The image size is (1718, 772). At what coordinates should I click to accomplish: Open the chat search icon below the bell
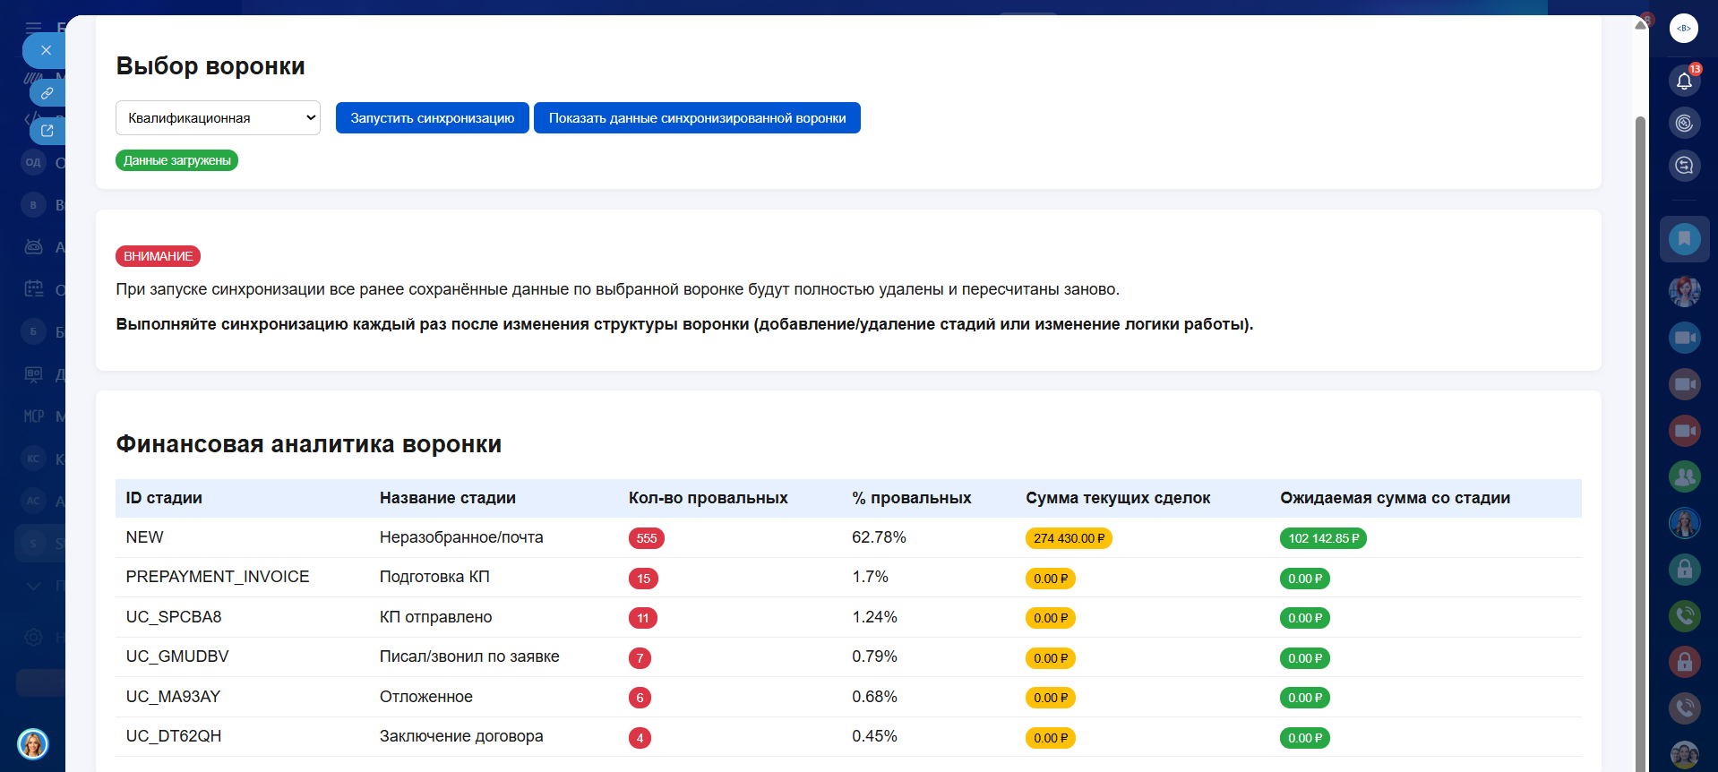pos(1684,165)
